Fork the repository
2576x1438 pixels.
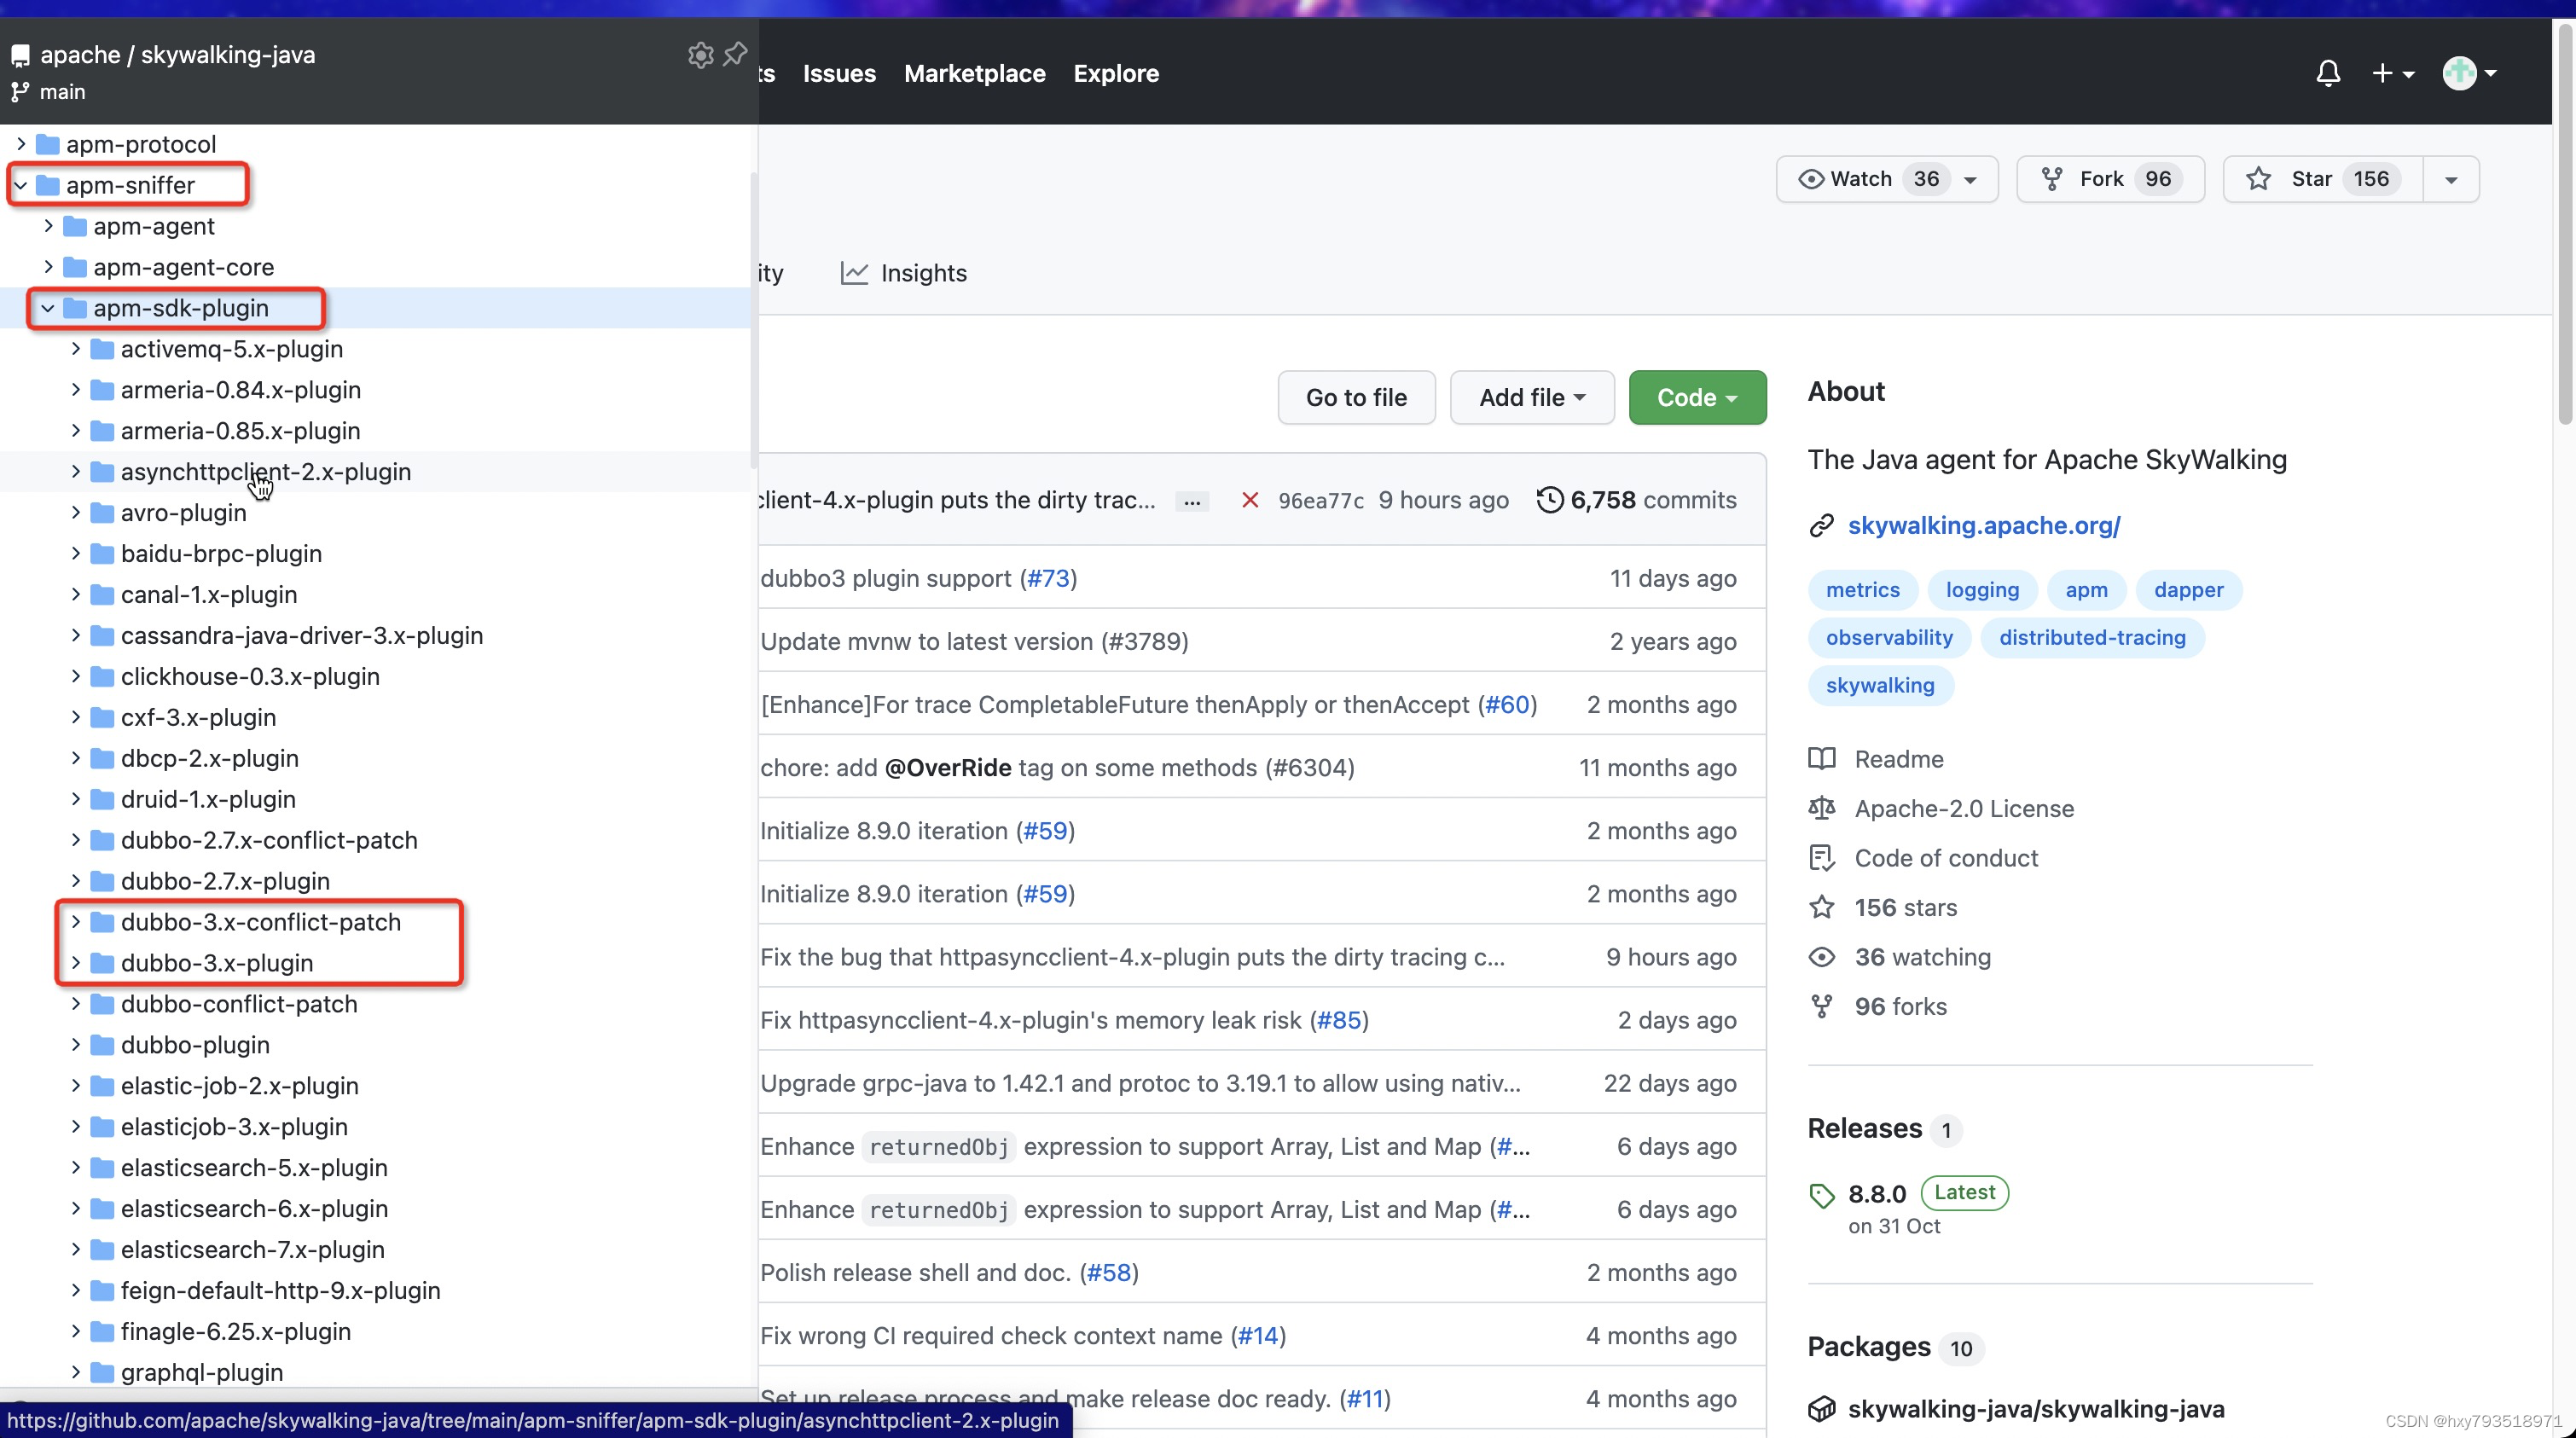tap(2110, 179)
